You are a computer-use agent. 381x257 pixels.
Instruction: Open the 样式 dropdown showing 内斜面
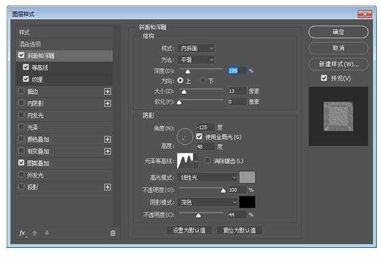point(195,48)
